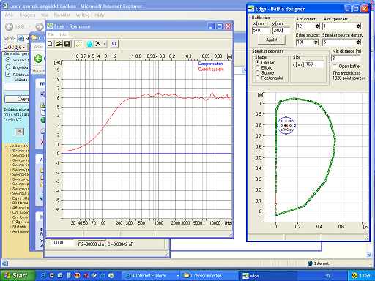Click the Mic distance input field
The image size is (375, 281).
pyautogui.click(x=346, y=59)
